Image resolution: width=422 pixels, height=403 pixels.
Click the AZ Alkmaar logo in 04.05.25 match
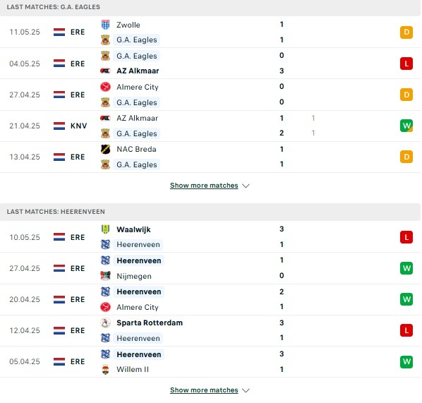[x=105, y=71]
